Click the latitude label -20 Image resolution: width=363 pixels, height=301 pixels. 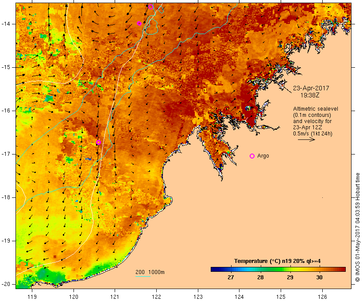[6, 284]
